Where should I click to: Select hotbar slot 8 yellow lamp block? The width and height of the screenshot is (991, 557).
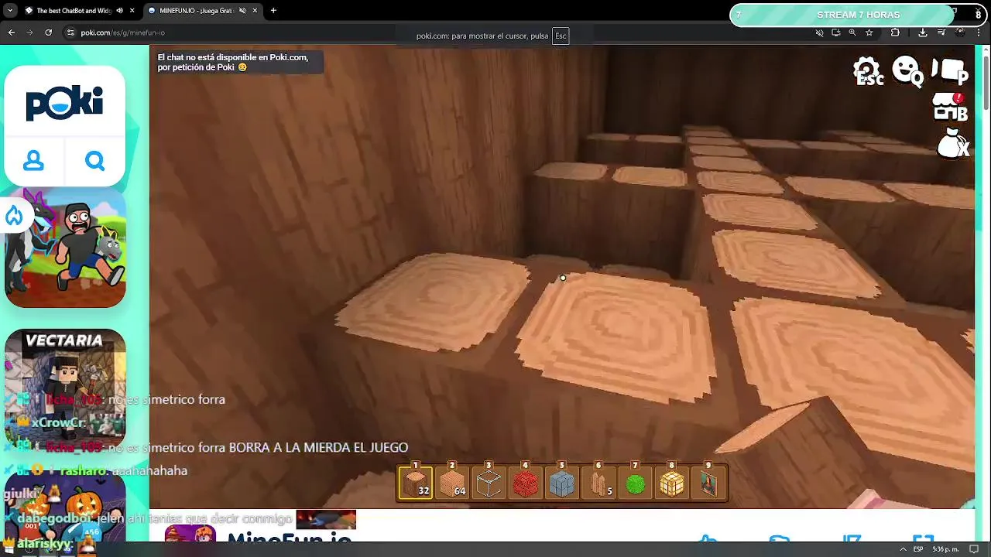pos(671,484)
